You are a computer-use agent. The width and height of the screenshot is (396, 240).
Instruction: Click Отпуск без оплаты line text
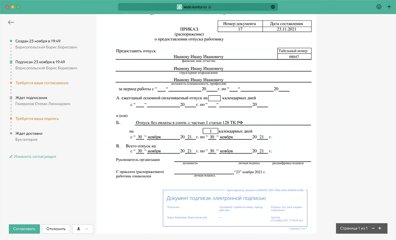(x=189, y=123)
